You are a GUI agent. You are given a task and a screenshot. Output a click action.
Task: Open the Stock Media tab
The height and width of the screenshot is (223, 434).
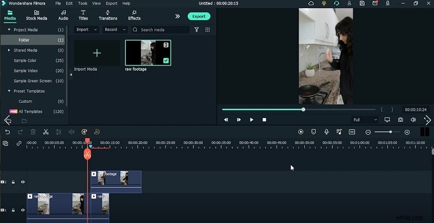click(36, 16)
